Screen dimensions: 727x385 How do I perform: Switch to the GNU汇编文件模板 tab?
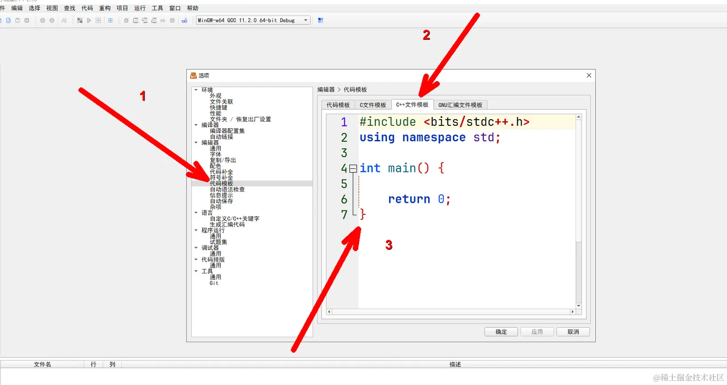click(x=460, y=105)
